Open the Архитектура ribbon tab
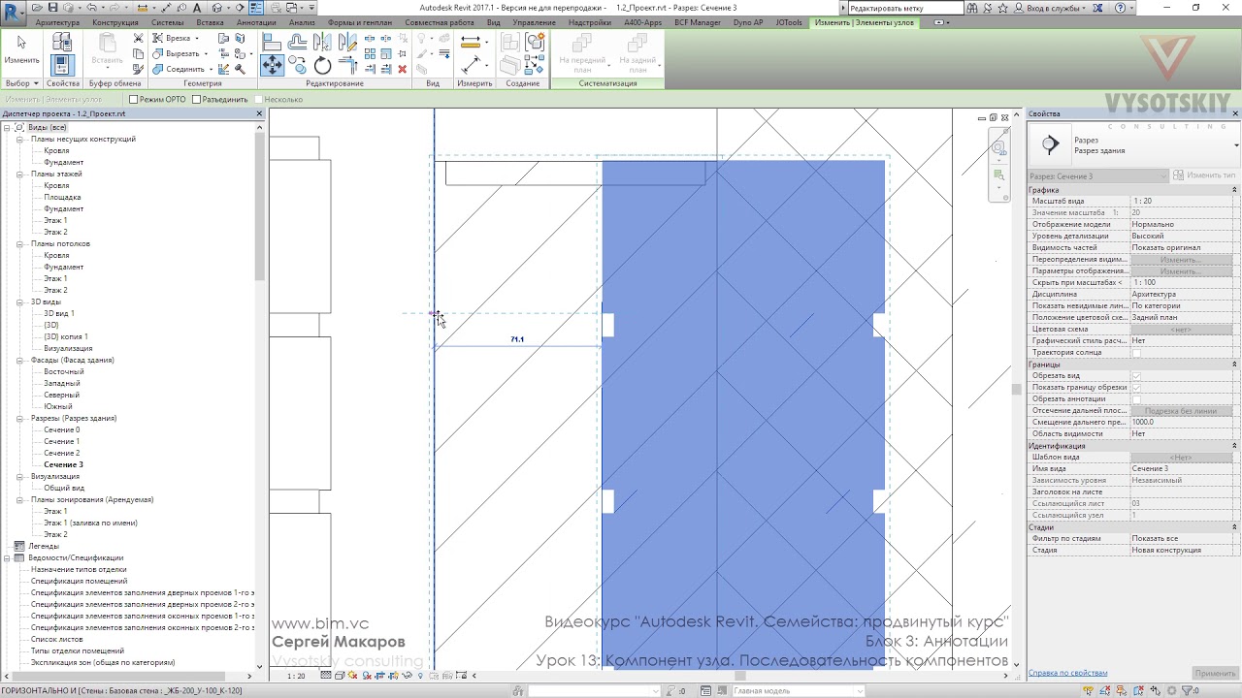Image resolution: width=1242 pixels, height=698 pixels. coord(57,22)
